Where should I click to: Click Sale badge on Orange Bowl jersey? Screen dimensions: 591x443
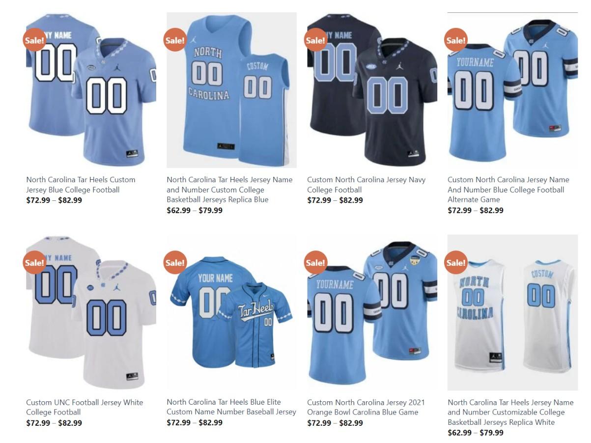315,263
